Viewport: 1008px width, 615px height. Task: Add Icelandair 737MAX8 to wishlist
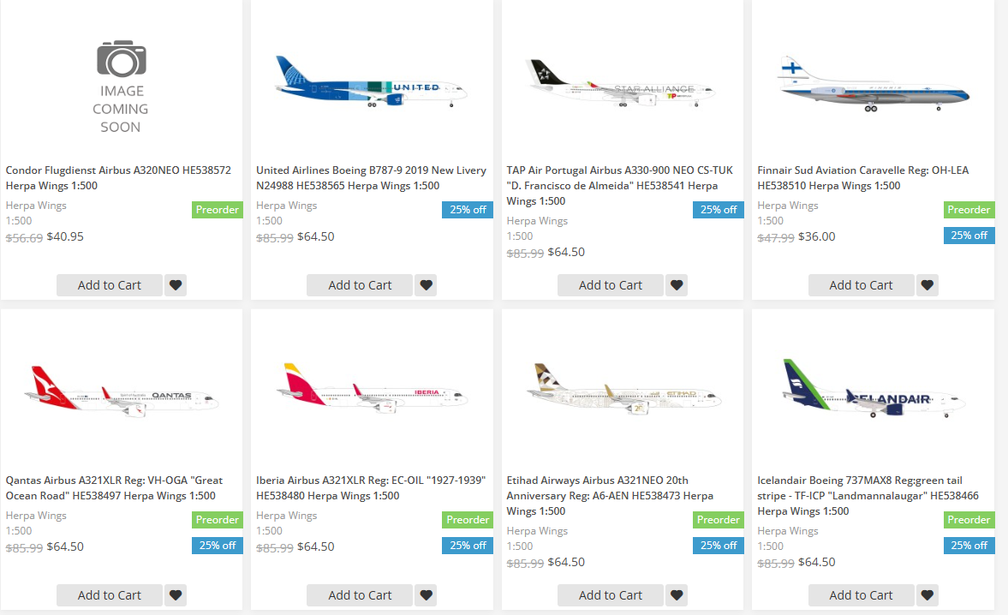[x=927, y=595]
